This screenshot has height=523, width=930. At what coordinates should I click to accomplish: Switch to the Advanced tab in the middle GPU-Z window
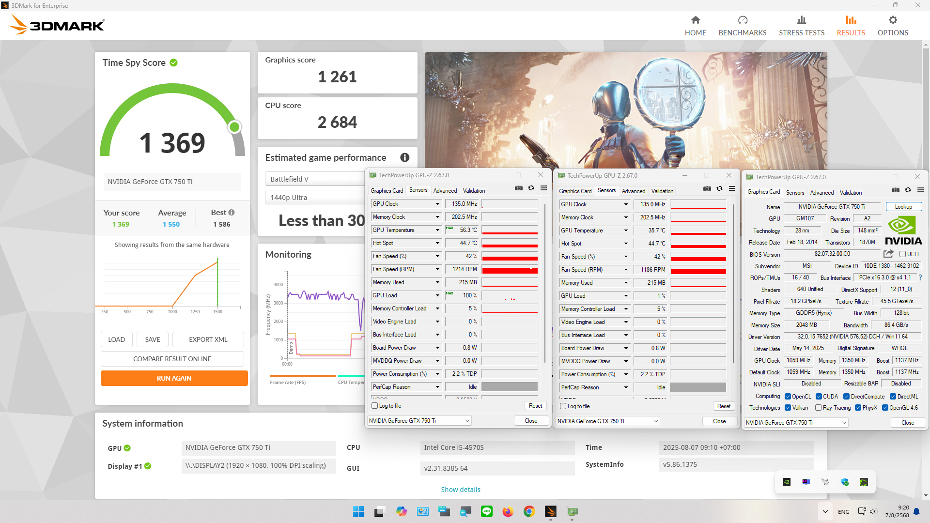(x=633, y=191)
